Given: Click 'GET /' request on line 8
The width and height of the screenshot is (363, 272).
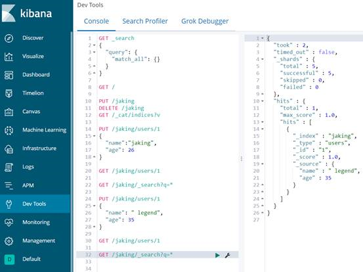Looking at the screenshot, I should (107, 87).
